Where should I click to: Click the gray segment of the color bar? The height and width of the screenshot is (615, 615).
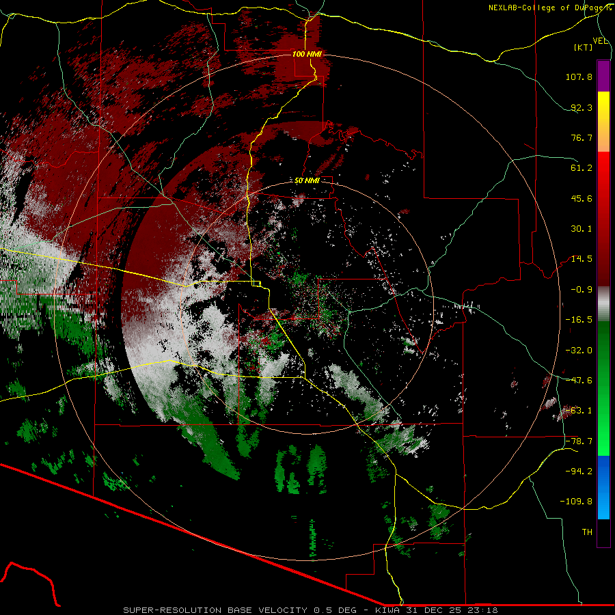[603, 303]
